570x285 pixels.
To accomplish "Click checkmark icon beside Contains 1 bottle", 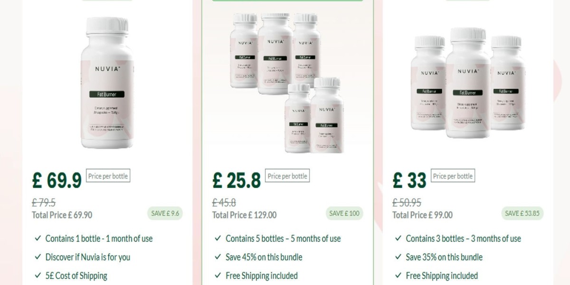I will tap(38, 238).
